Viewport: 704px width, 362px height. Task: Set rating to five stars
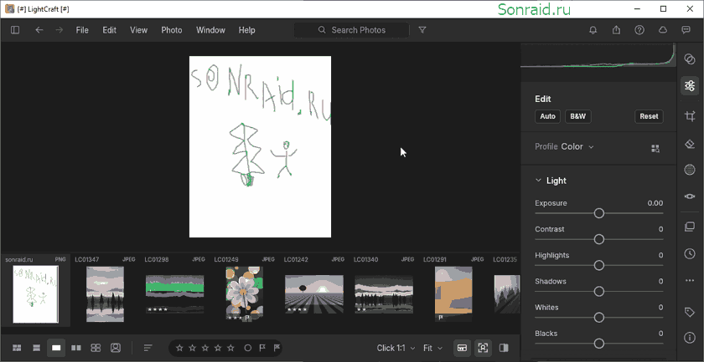[x=230, y=348]
